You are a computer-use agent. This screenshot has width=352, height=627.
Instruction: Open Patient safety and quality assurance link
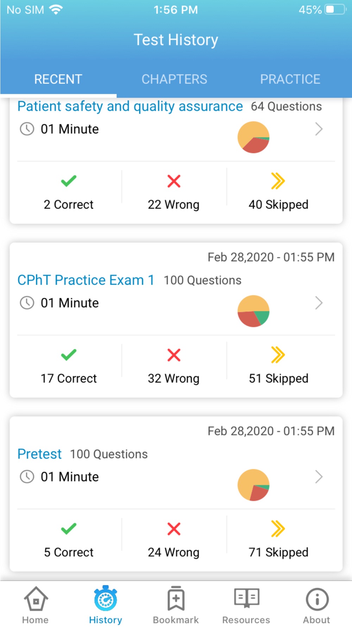pyautogui.click(x=130, y=106)
